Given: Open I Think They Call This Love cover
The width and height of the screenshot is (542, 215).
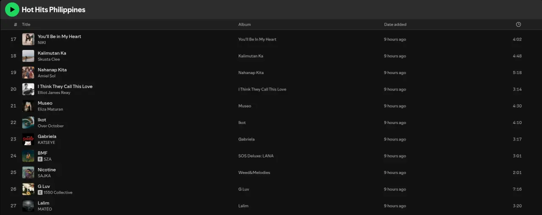Looking at the screenshot, I should [28, 89].
